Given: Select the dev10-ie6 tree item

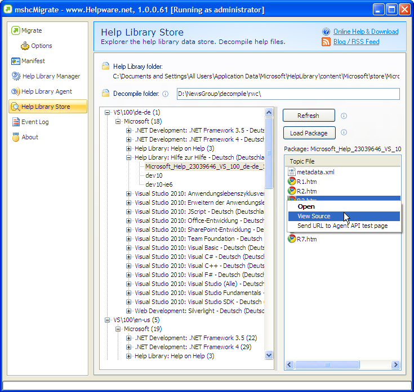Looking at the screenshot, I should tap(159, 184).
